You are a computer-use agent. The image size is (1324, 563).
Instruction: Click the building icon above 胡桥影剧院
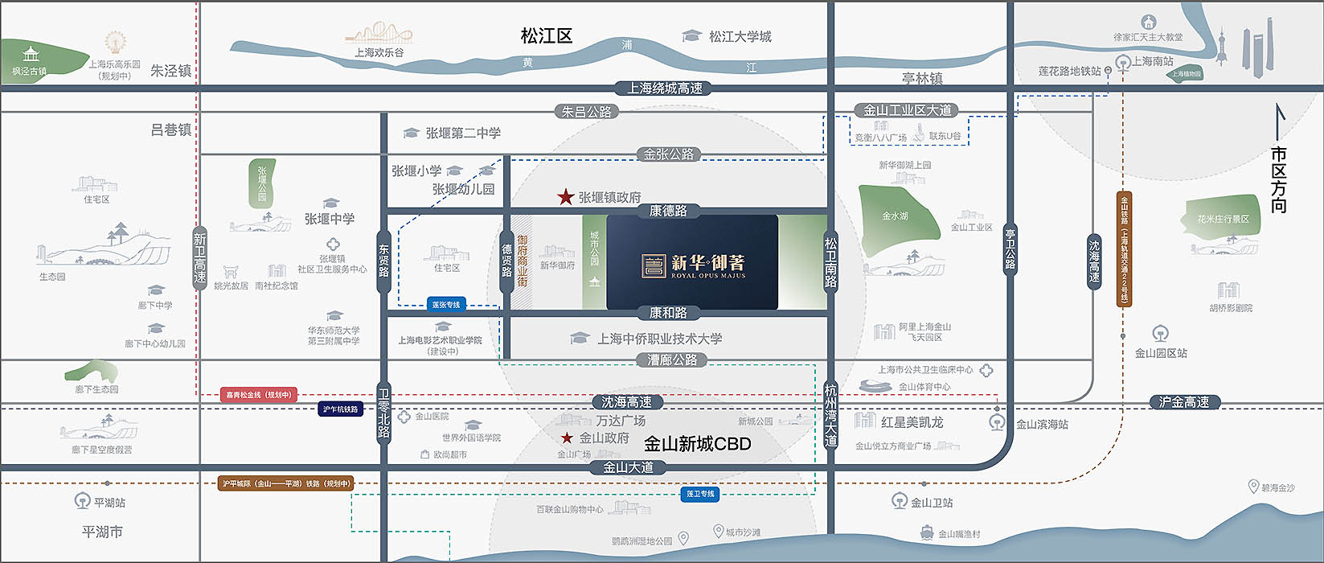[1228, 290]
